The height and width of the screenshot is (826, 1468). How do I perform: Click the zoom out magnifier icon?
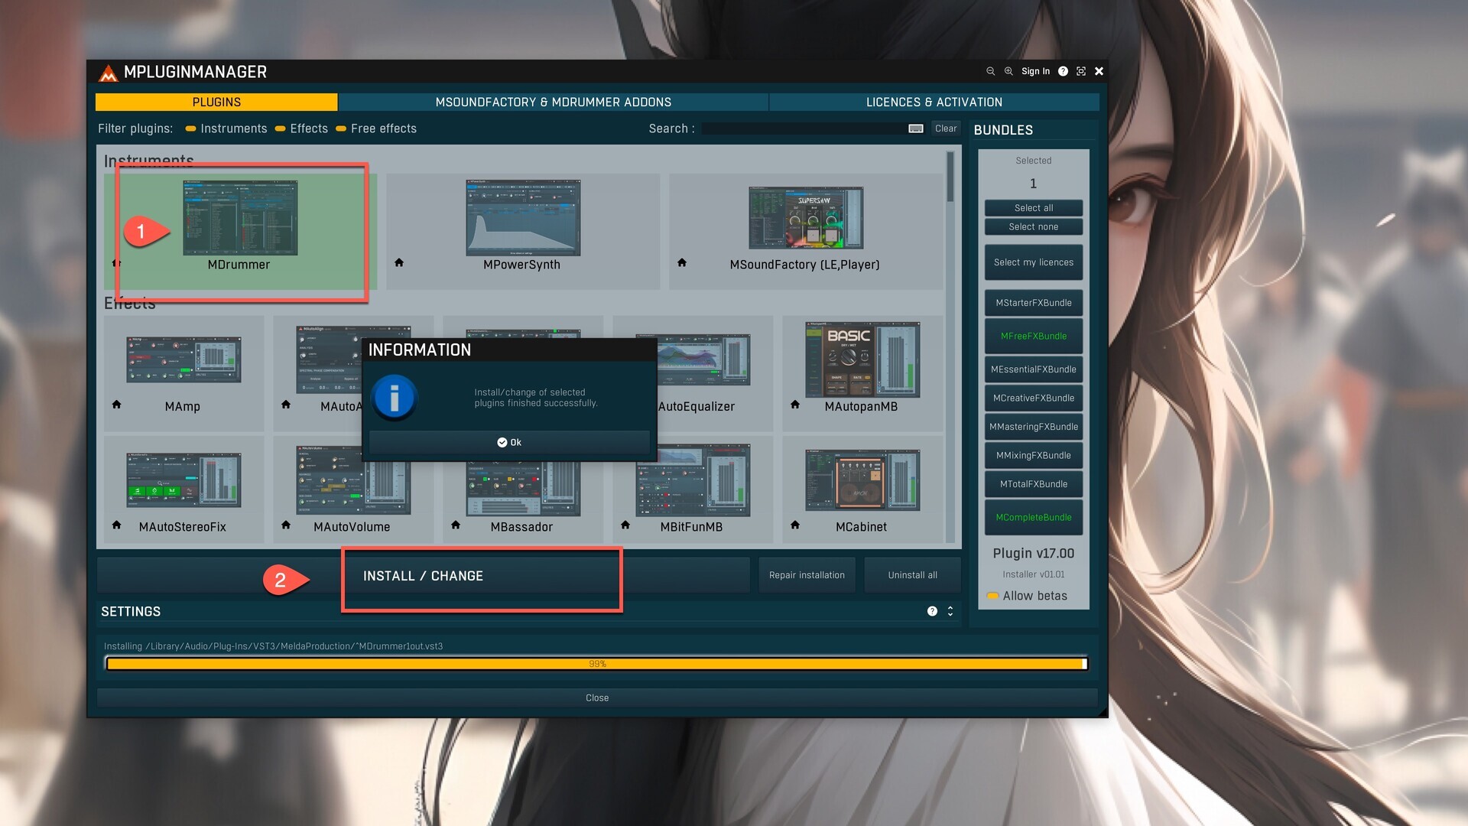(990, 71)
